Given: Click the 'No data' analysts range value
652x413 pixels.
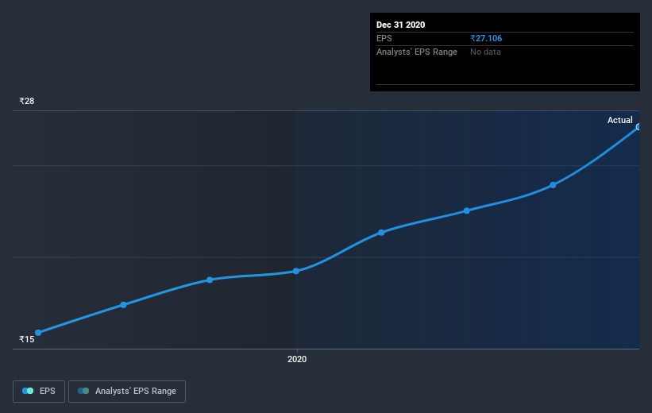Looking at the screenshot, I should 485,52.
